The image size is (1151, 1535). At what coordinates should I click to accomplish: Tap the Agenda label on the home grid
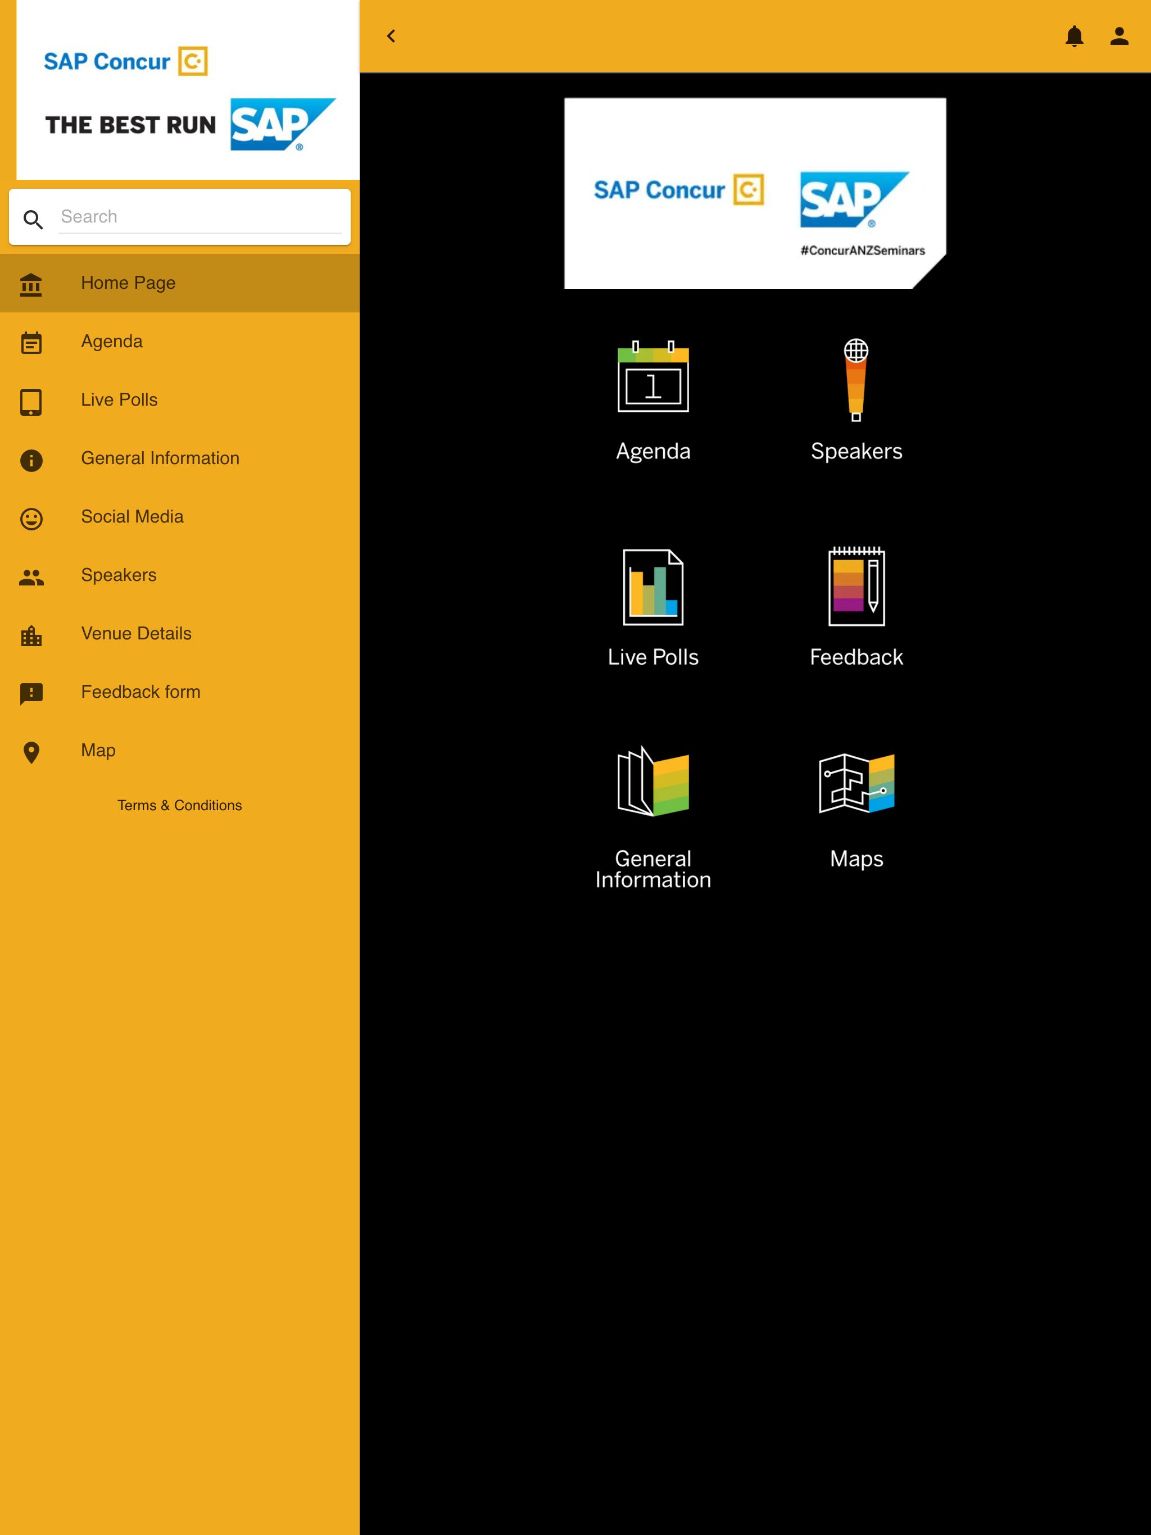point(653,452)
